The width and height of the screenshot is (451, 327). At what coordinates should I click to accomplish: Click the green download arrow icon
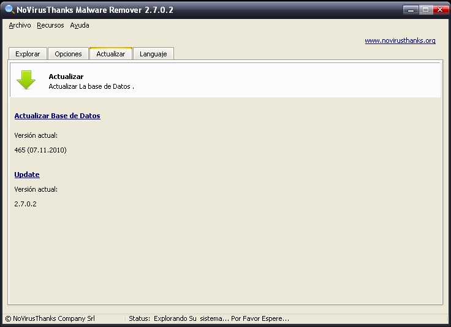(x=26, y=80)
